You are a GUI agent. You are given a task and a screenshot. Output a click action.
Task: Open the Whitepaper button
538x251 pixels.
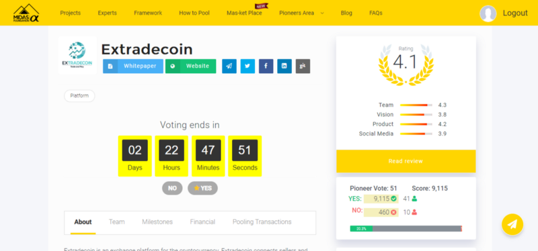pos(133,66)
